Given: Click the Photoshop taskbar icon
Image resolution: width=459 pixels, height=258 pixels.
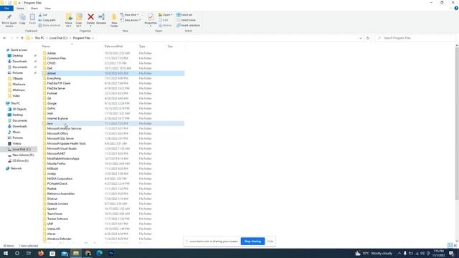Looking at the screenshot, I should point(111,253).
